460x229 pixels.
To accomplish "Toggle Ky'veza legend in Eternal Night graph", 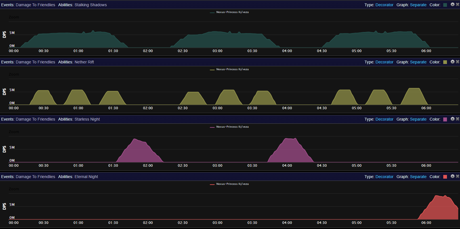I will coord(229,184).
